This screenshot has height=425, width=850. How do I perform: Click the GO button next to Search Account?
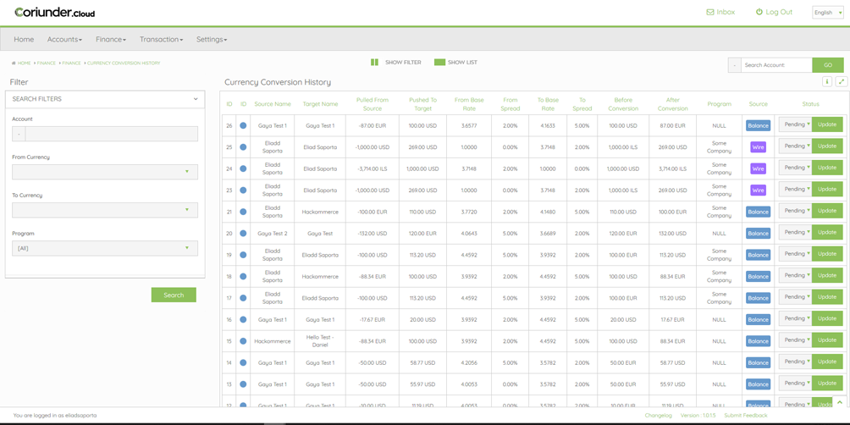pos(828,65)
